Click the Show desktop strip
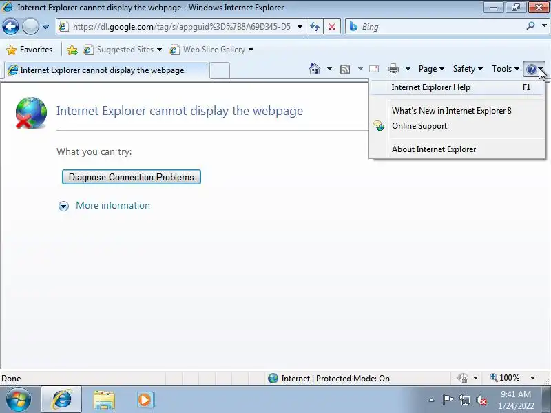551x413 pixels. click(x=546, y=399)
